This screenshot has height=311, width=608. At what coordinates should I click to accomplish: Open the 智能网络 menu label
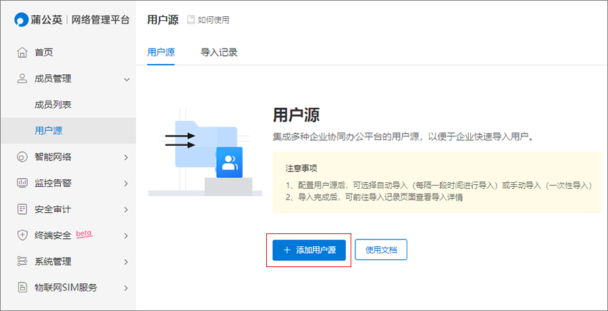click(x=53, y=157)
